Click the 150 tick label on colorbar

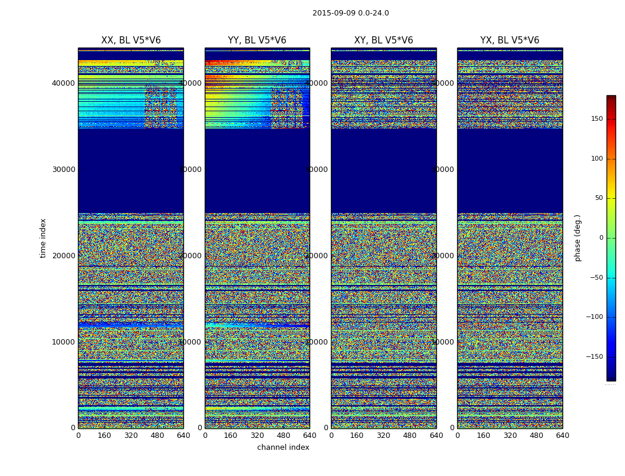[596, 119]
